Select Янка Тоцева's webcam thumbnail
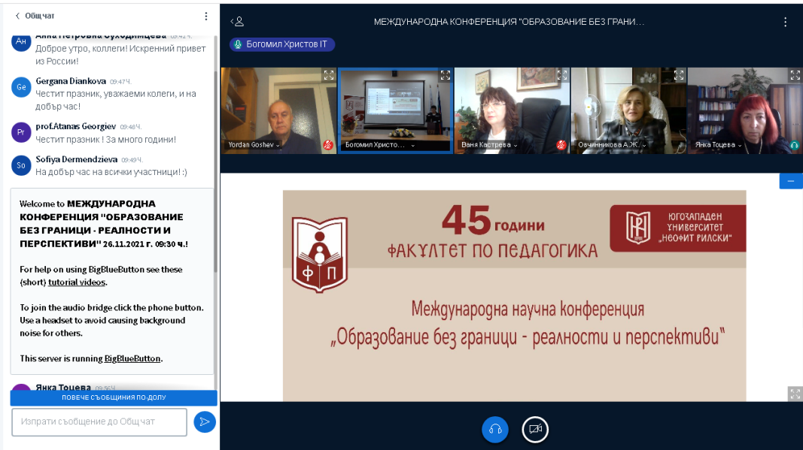This screenshot has width=803, height=450. click(x=745, y=110)
